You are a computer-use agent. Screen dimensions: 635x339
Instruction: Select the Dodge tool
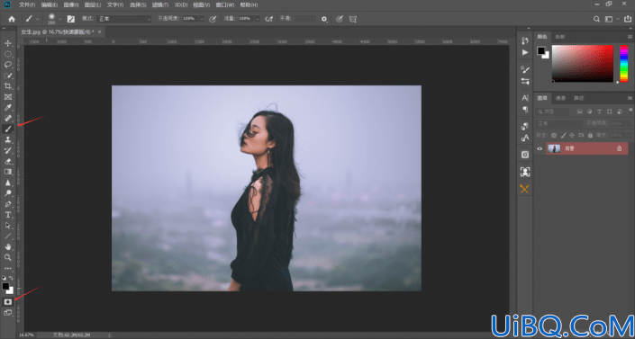(8, 193)
